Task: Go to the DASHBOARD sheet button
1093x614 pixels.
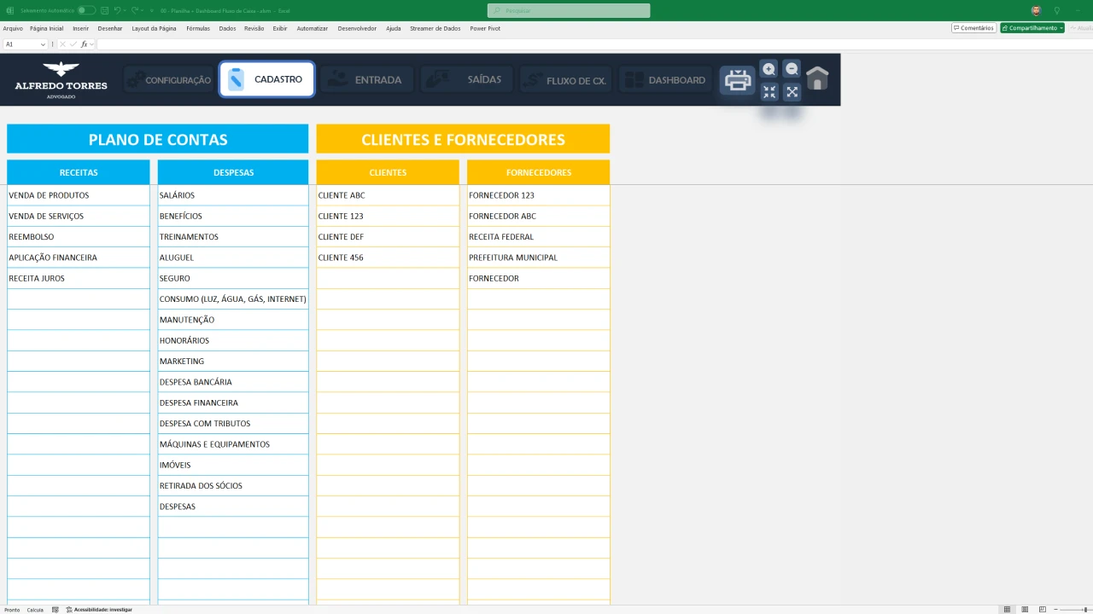Action: (666, 80)
